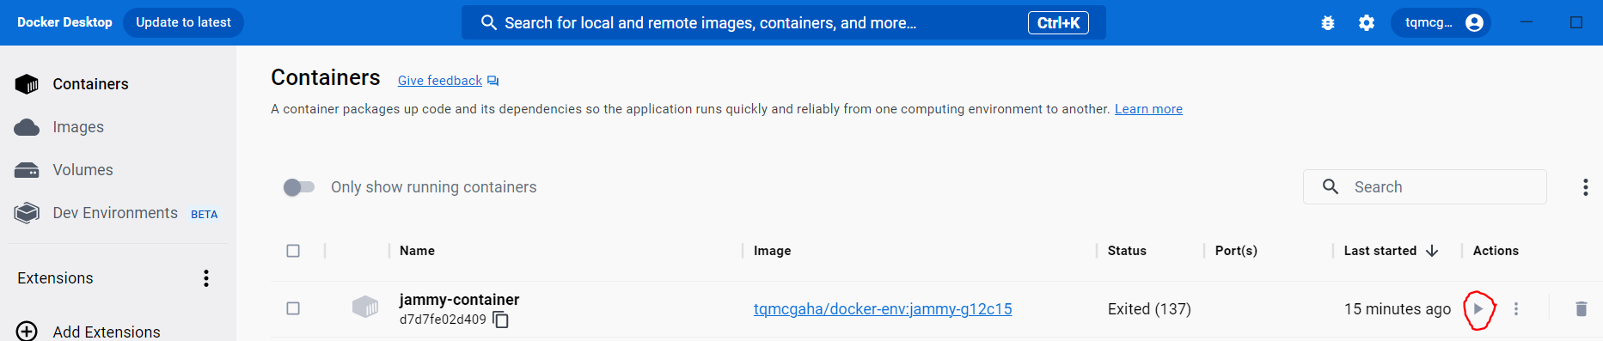Click the account avatar icon
This screenshot has height=341, width=1603.
click(x=1474, y=22)
